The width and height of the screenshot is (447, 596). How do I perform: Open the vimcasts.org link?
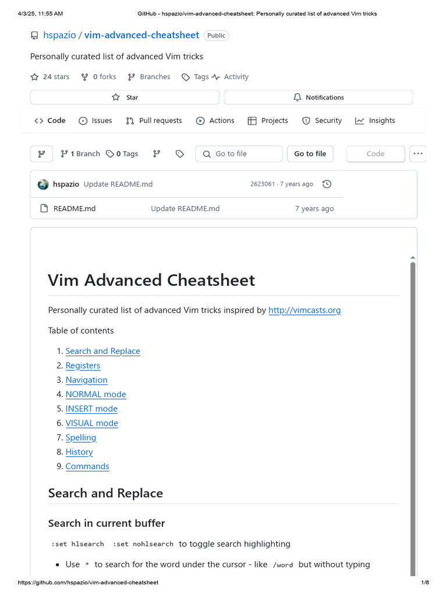coord(304,310)
